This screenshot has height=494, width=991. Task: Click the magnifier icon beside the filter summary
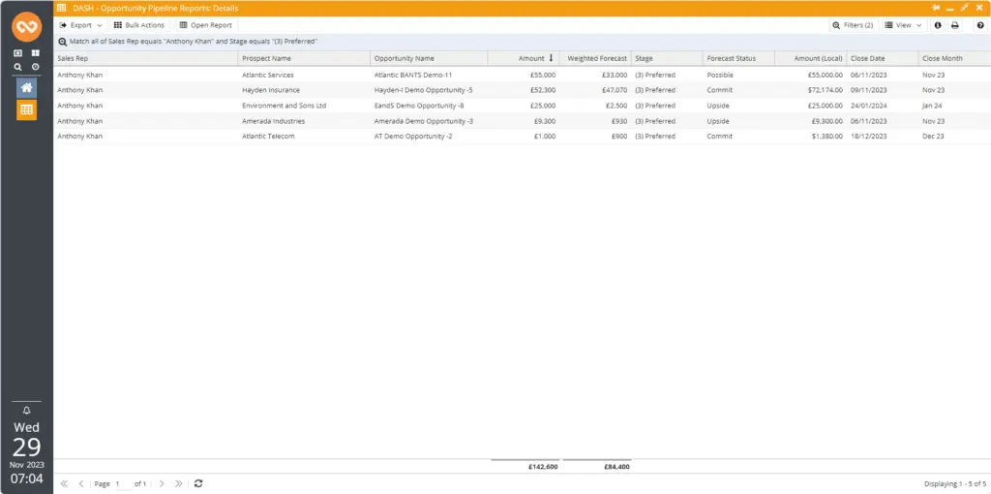click(63, 42)
